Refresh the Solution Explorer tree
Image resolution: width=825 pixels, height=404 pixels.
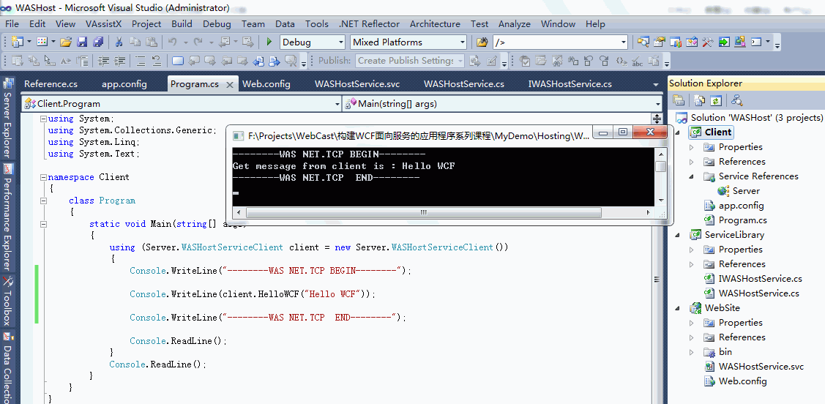pos(716,100)
